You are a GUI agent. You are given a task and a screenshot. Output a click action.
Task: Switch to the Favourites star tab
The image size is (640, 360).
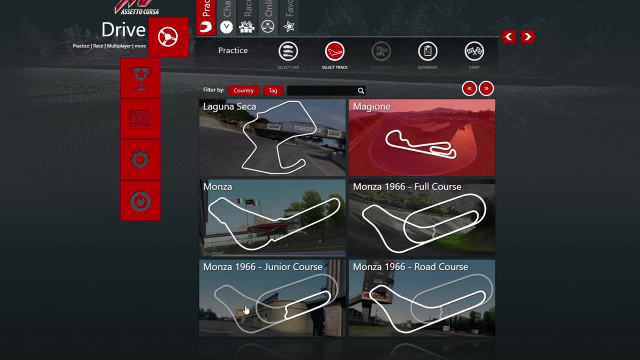[289, 17]
